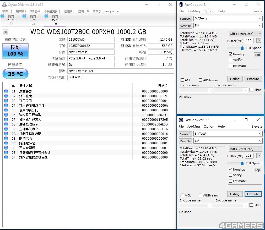Screen dimensions: 265x230
Task: Click status circle for attribute 07
Action: pos(6,119)
